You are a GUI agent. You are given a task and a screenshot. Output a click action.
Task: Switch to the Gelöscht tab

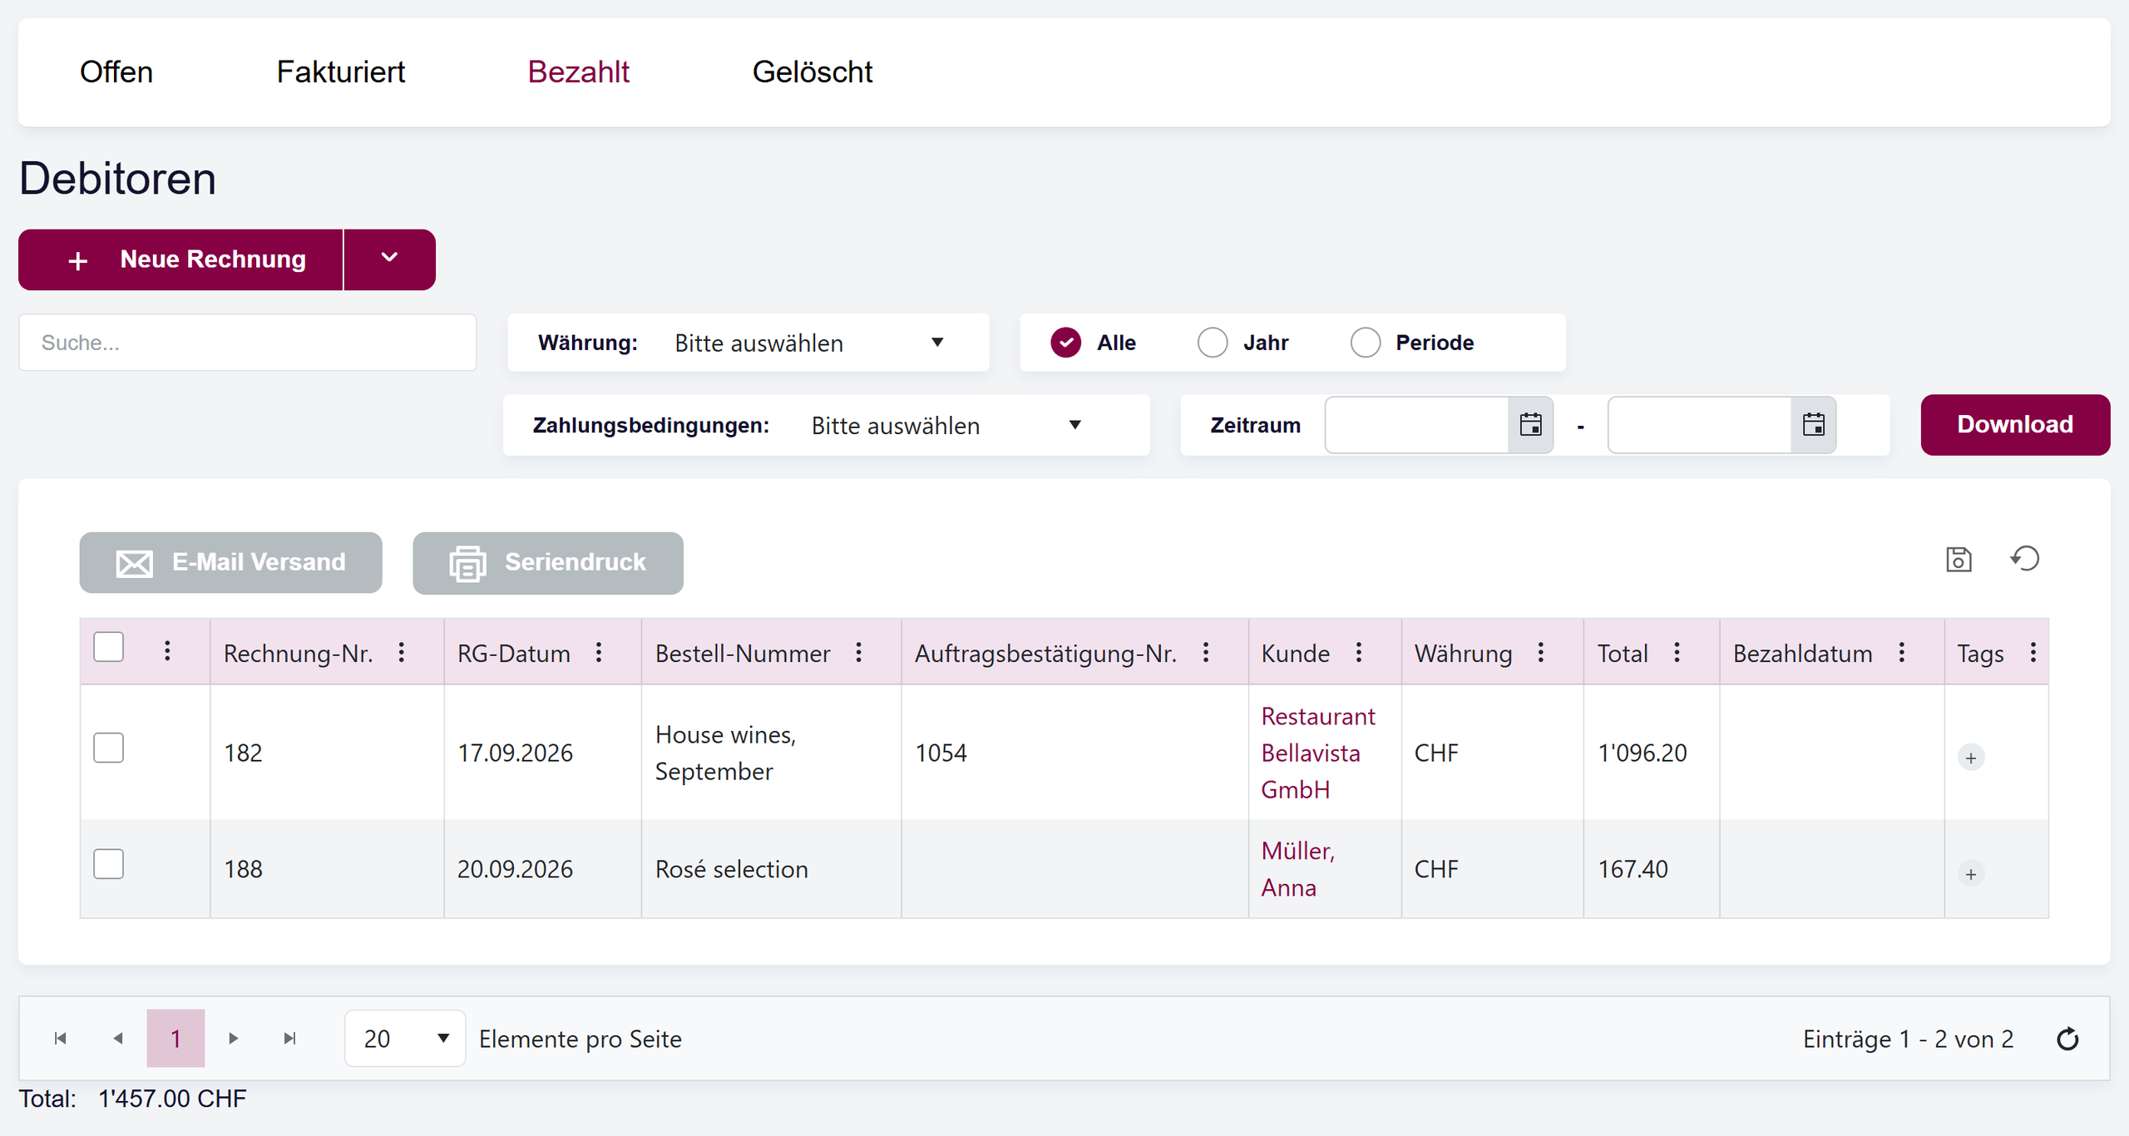pyautogui.click(x=813, y=72)
